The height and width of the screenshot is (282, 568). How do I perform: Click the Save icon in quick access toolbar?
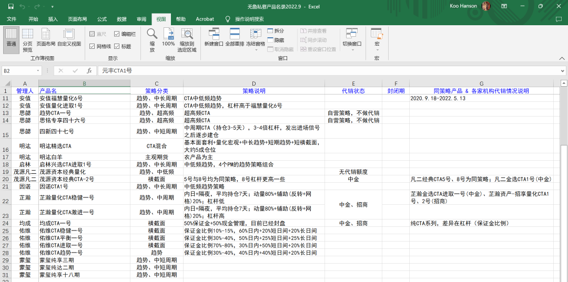[11, 6]
